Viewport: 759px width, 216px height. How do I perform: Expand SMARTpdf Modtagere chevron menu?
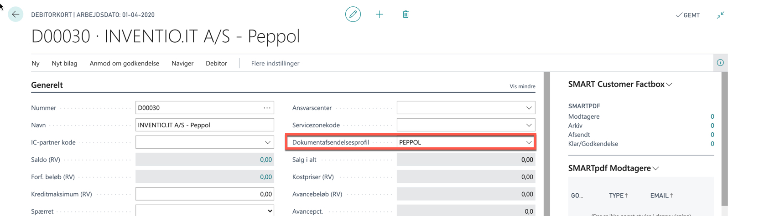coord(655,168)
